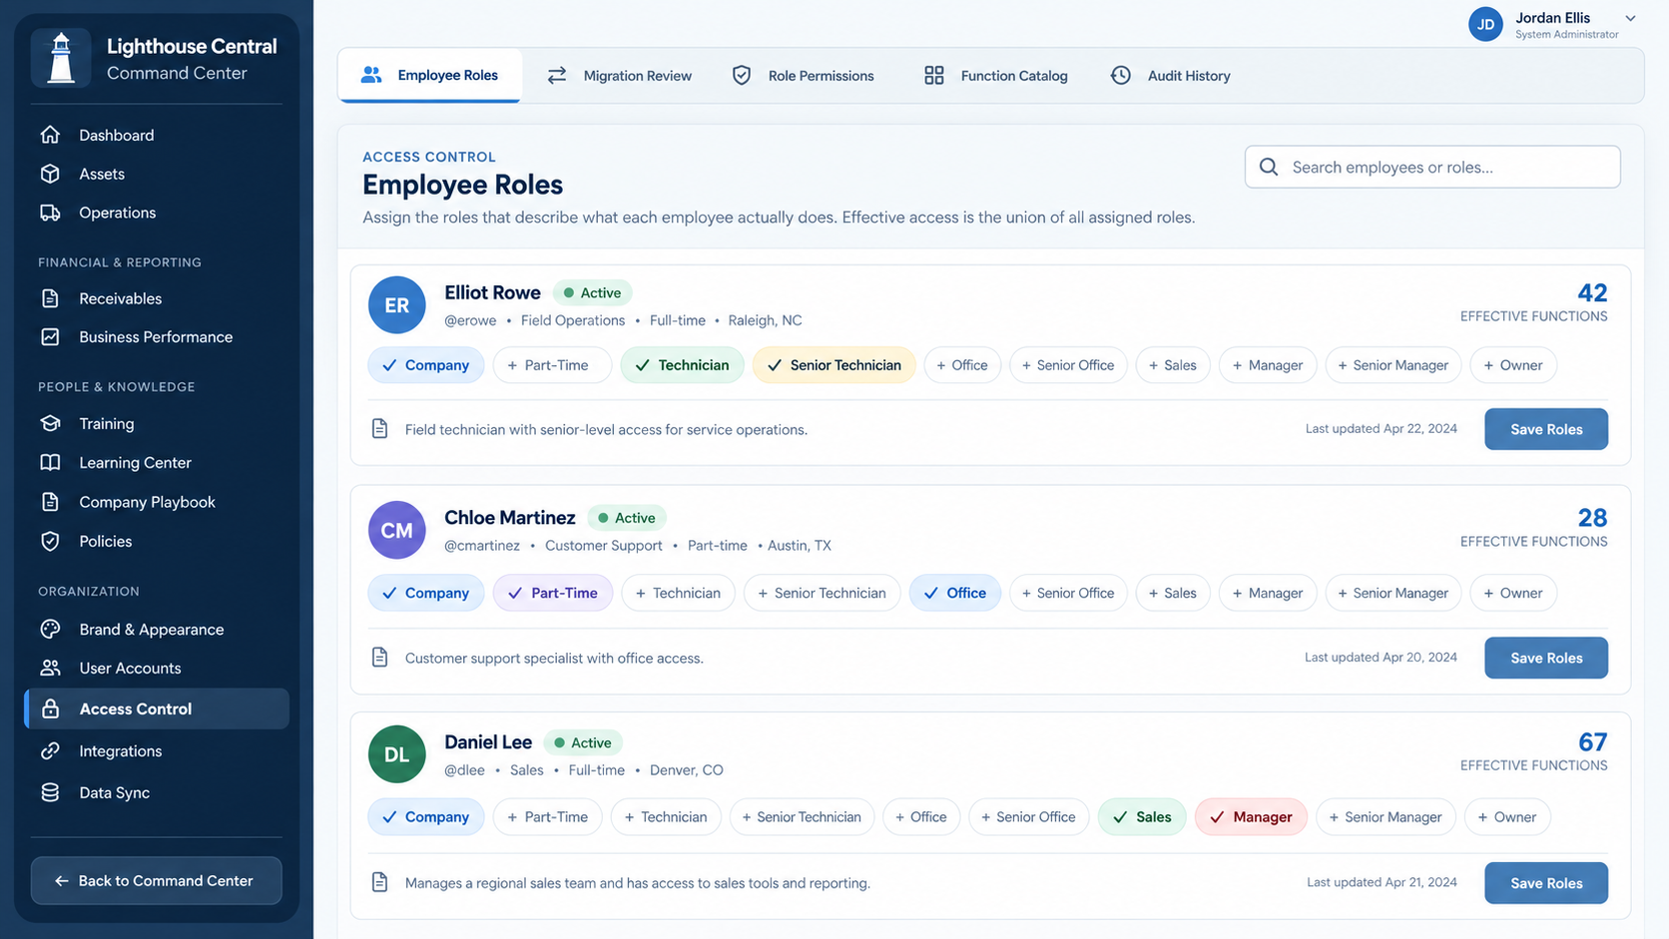Click the Training graduation cap icon

[50, 423]
